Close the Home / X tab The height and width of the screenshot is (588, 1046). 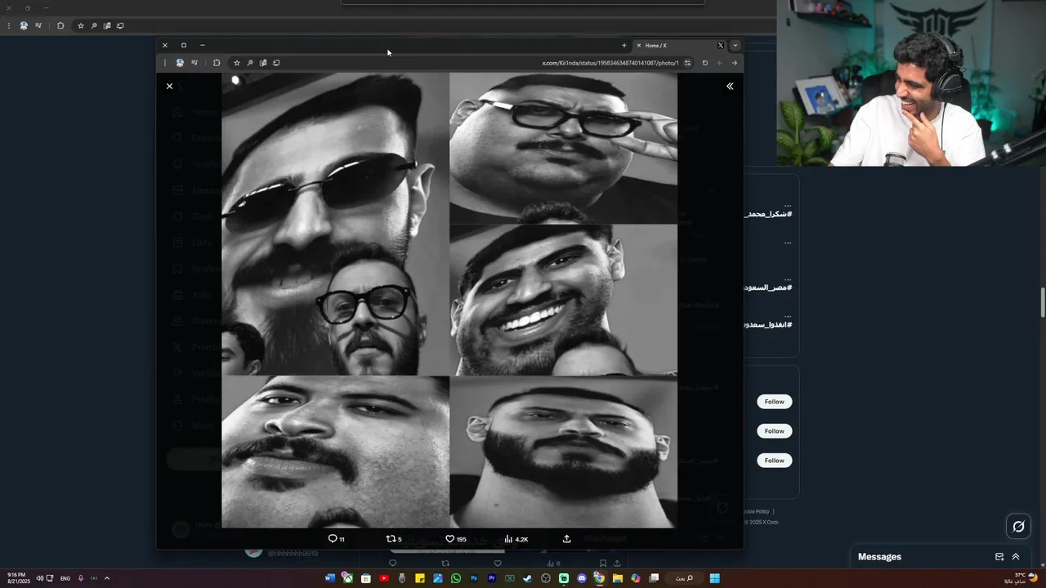pos(639,45)
